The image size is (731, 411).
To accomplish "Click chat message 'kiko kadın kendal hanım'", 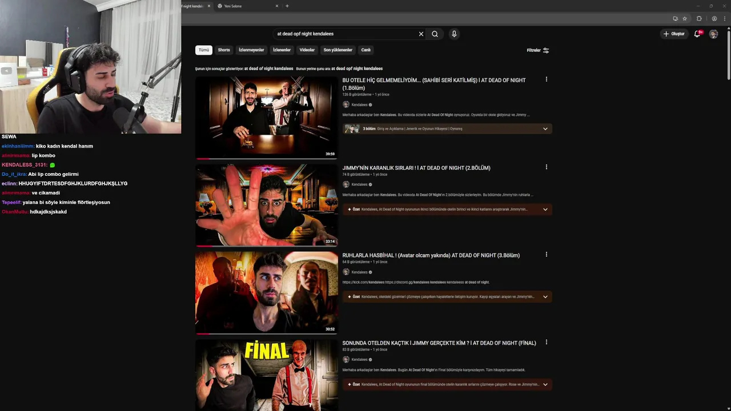I will click(x=64, y=146).
